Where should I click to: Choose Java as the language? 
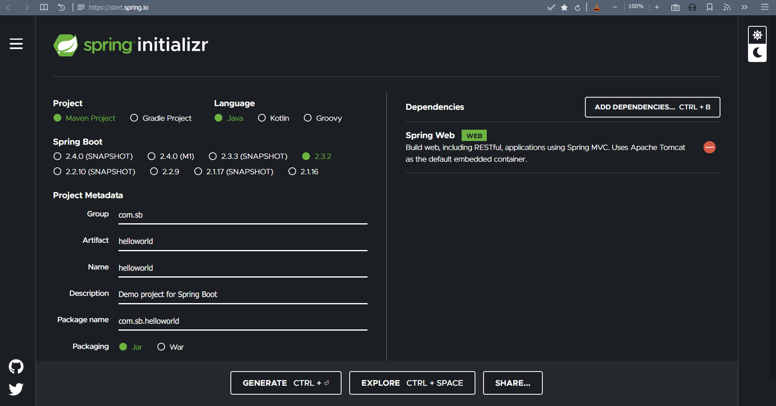pyautogui.click(x=229, y=118)
